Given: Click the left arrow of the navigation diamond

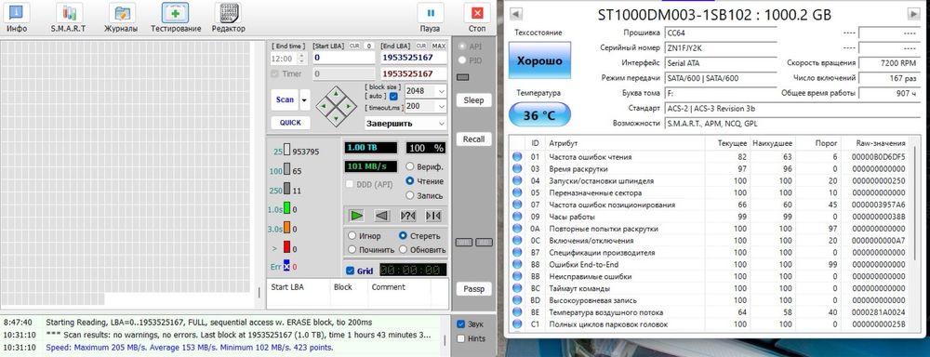Looking at the screenshot, I should pos(324,106).
